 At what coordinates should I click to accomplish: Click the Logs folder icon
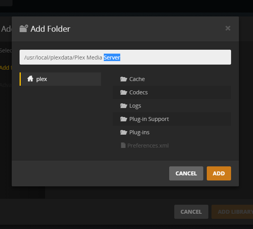[x=124, y=106]
